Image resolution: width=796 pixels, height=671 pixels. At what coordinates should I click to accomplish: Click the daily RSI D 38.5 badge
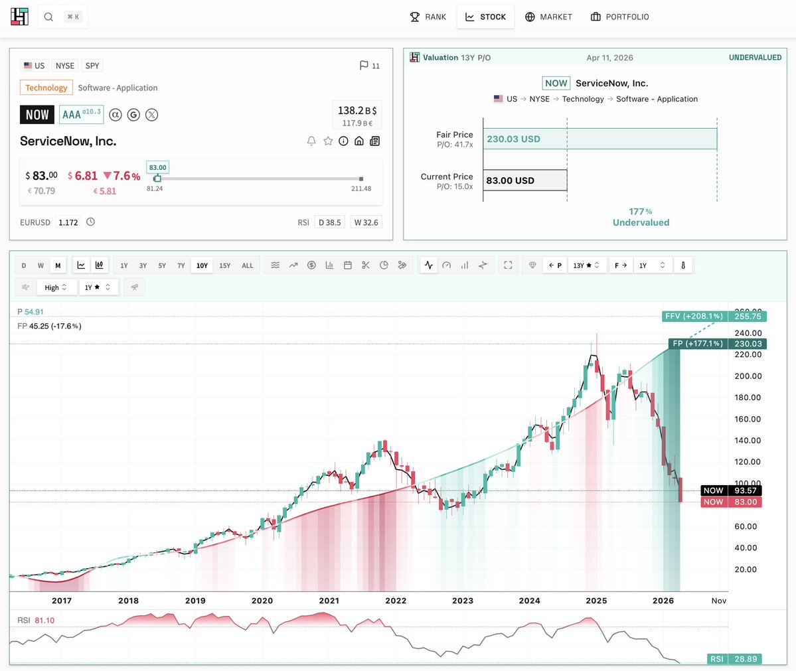329,222
